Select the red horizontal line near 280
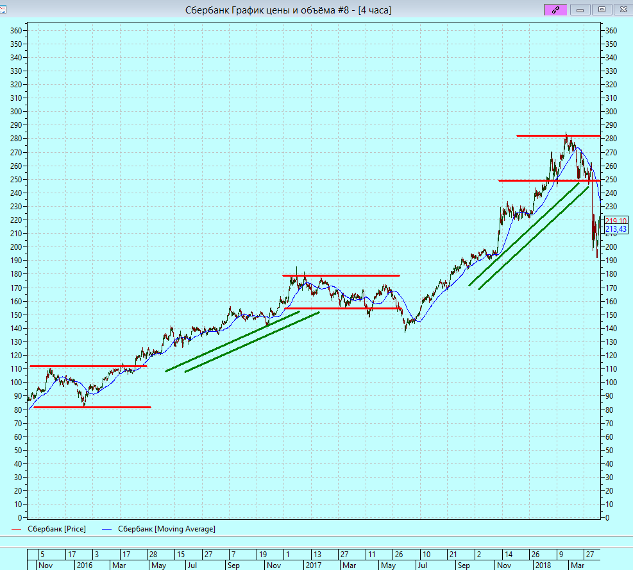This screenshot has width=633, height=570. [559, 135]
